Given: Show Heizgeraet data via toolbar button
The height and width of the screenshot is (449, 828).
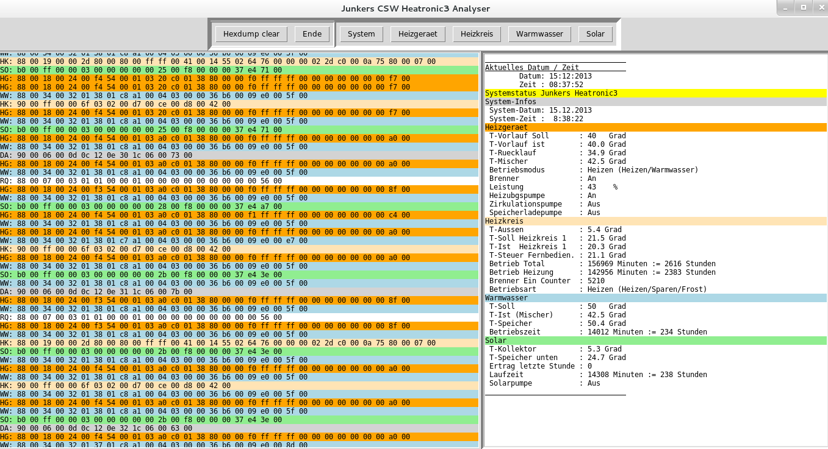Looking at the screenshot, I should 418,34.
